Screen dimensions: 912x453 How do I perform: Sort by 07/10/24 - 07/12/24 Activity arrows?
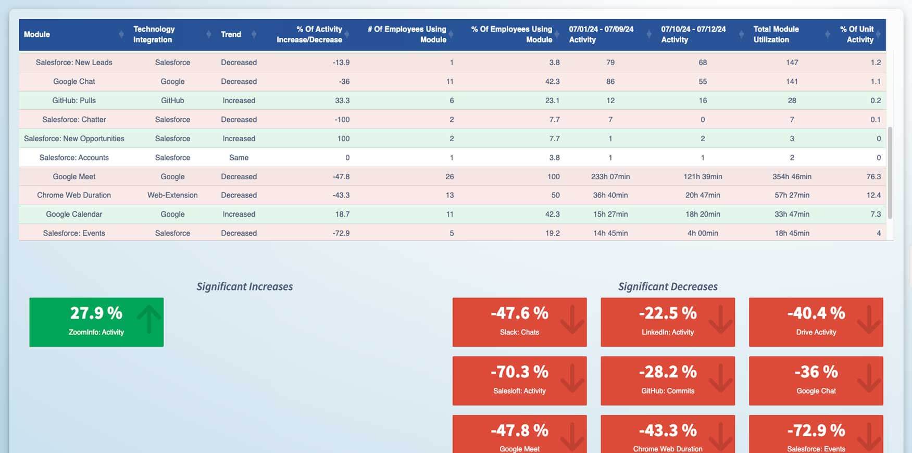pos(741,34)
